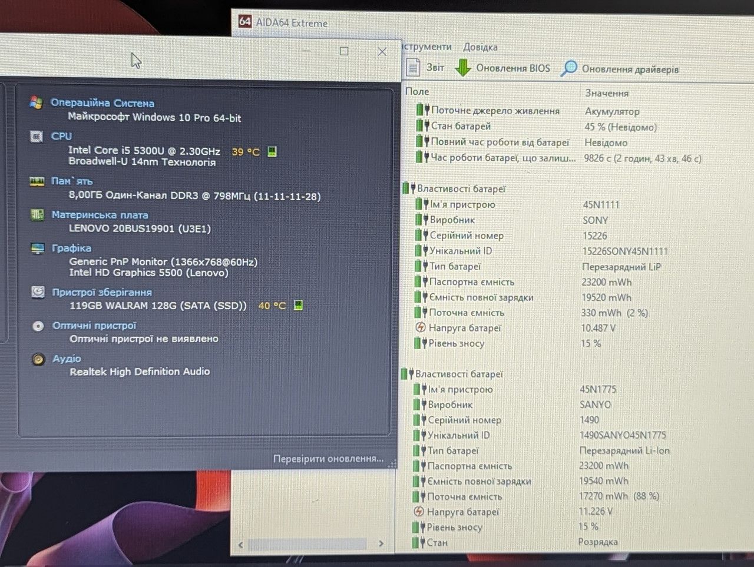Screen dimensions: 754x567
Task: Click battery icon beside Поточне джерело живлення
Action: (x=422, y=110)
